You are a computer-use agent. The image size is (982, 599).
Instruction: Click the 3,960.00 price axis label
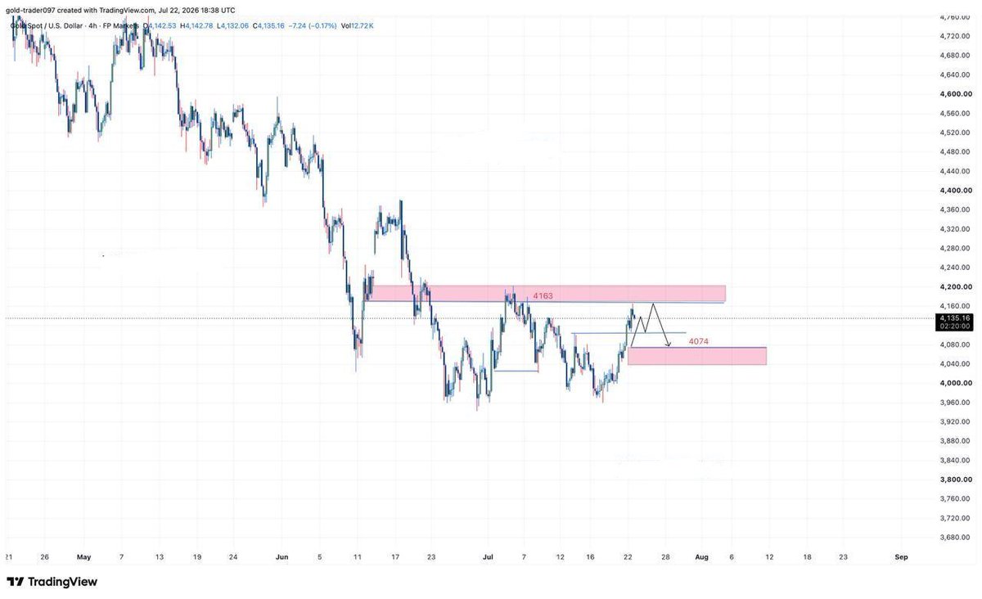955,403
